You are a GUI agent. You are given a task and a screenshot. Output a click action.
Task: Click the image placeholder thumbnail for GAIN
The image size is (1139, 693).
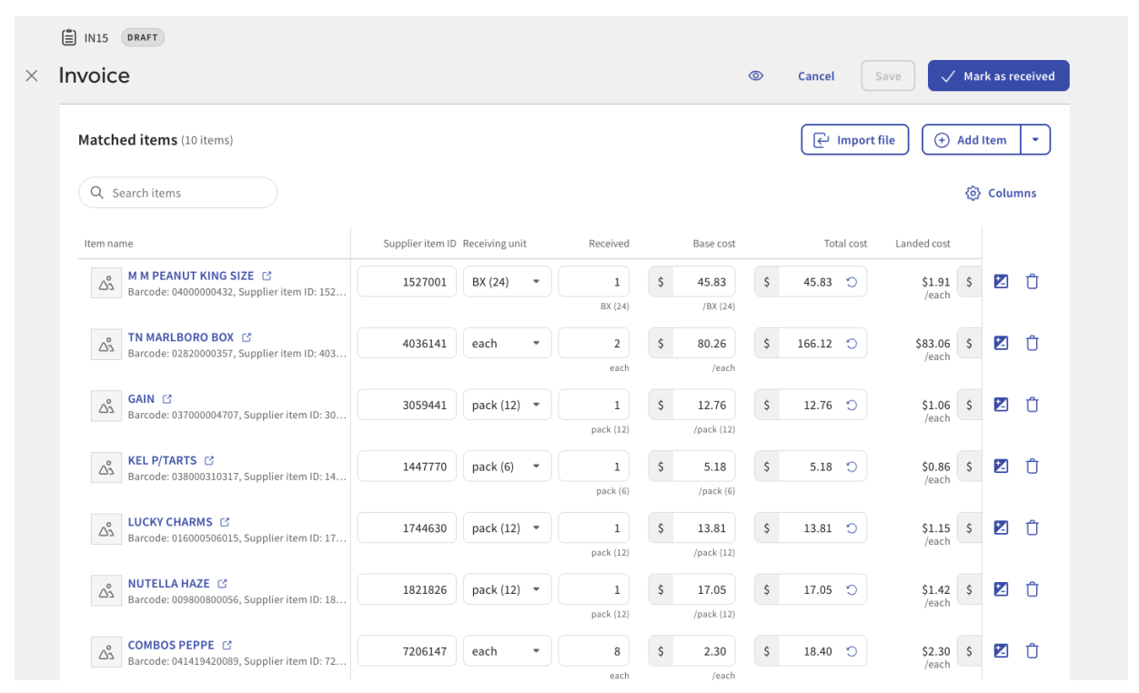(106, 407)
